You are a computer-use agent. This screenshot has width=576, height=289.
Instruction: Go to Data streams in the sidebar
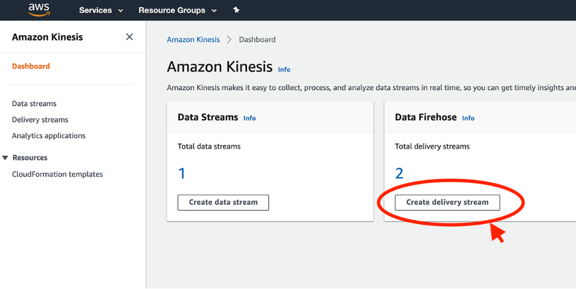(34, 103)
